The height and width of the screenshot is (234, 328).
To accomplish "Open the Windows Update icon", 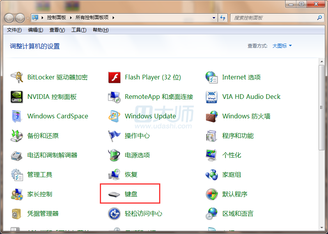I will point(114,116).
